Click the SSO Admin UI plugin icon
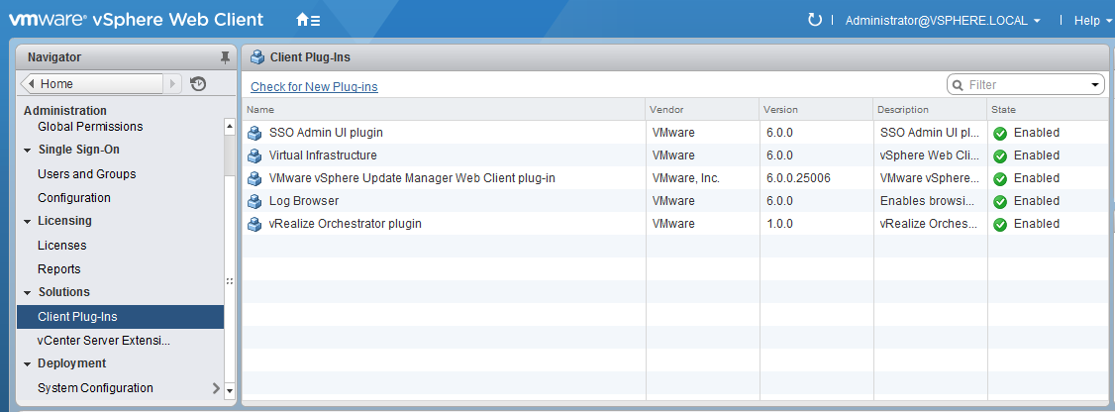 point(255,133)
